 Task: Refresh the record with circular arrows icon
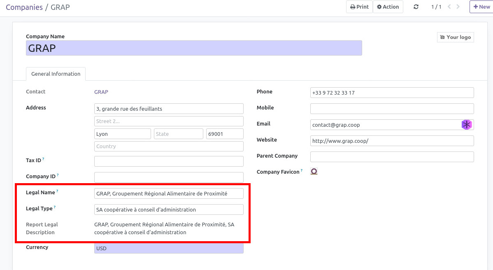click(416, 7)
